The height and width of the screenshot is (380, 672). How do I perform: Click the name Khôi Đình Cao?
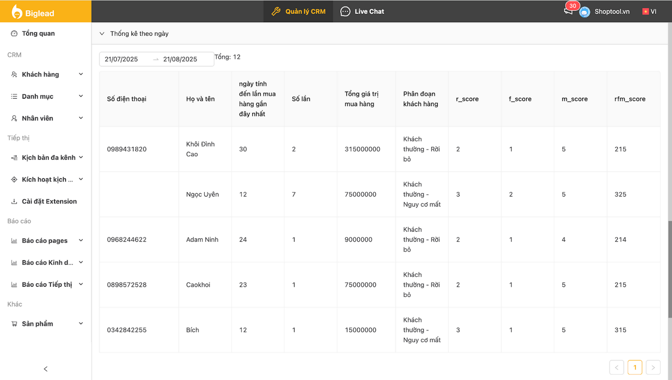pyautogui.click(x=200, y=149)
